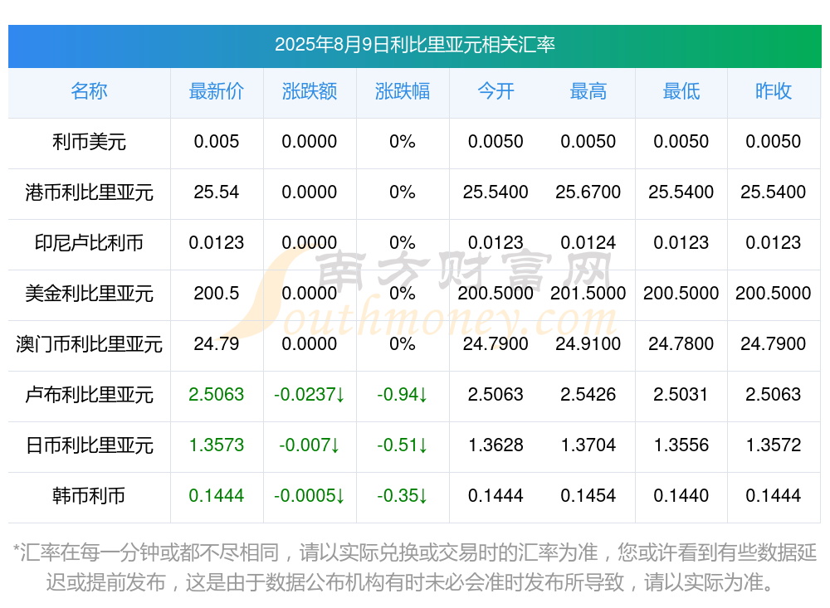The width and height of the screenshot is (830, 608).
Task: Click the change percent -0.94↓
Action: coord(403,395)
